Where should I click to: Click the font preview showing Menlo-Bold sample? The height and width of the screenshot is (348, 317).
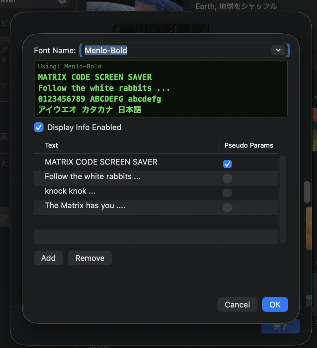click(161, 89)
